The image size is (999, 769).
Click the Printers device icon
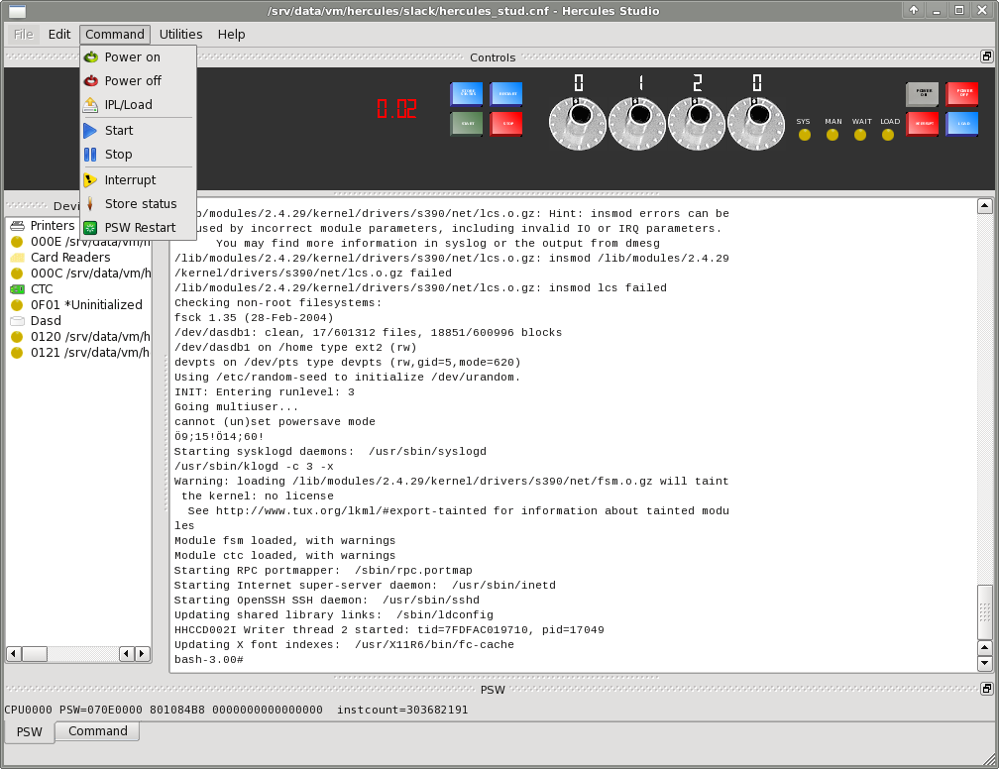tap(17, 226)
